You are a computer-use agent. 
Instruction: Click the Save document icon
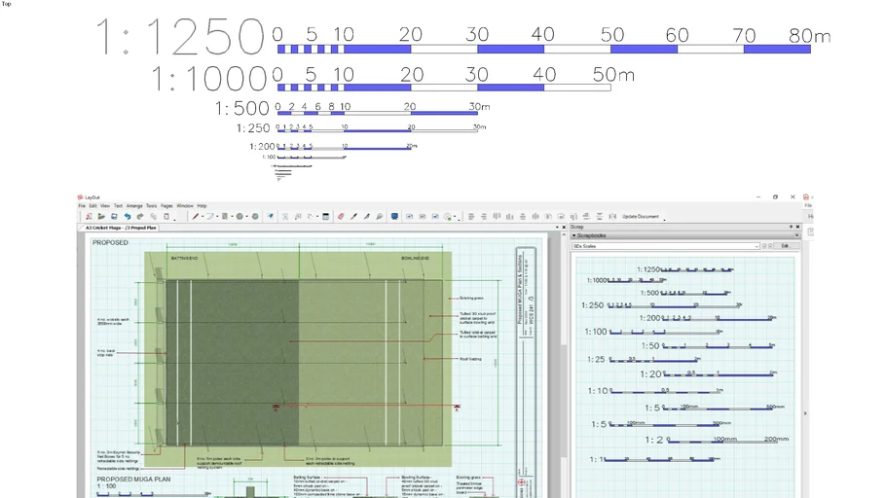point(114,217)
